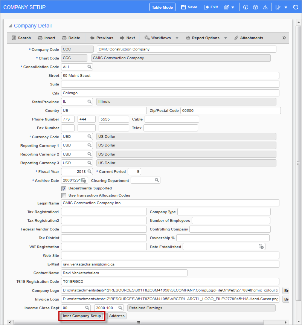The width and height of the screenshot is (302, 325).
Task: Open lookup for Consolidation Code
Action: point(89,67)
